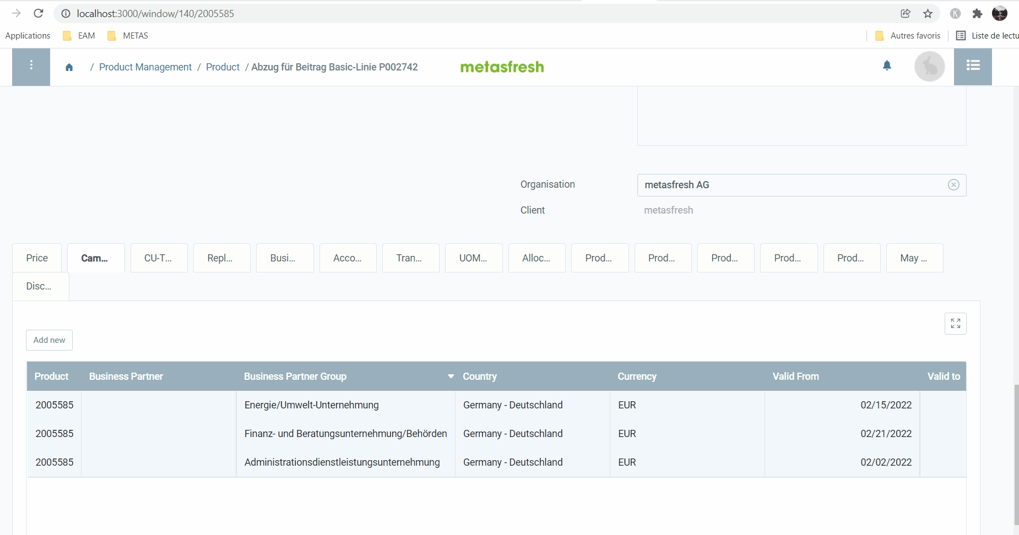Viewport: 1019px width, 535px height.
Task: Click the Add new button
Action: tap(49, 340)
